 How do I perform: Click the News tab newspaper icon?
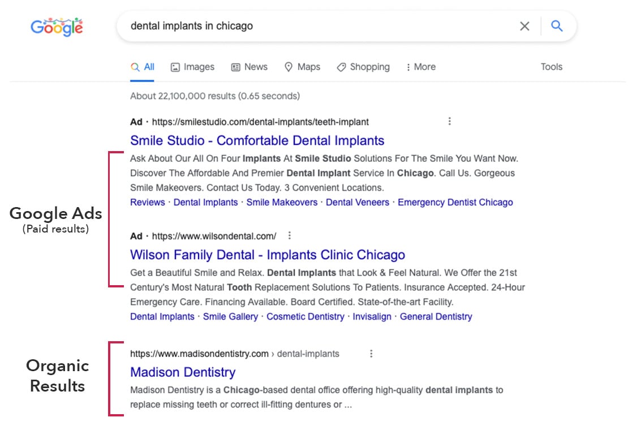click(235, 67)
